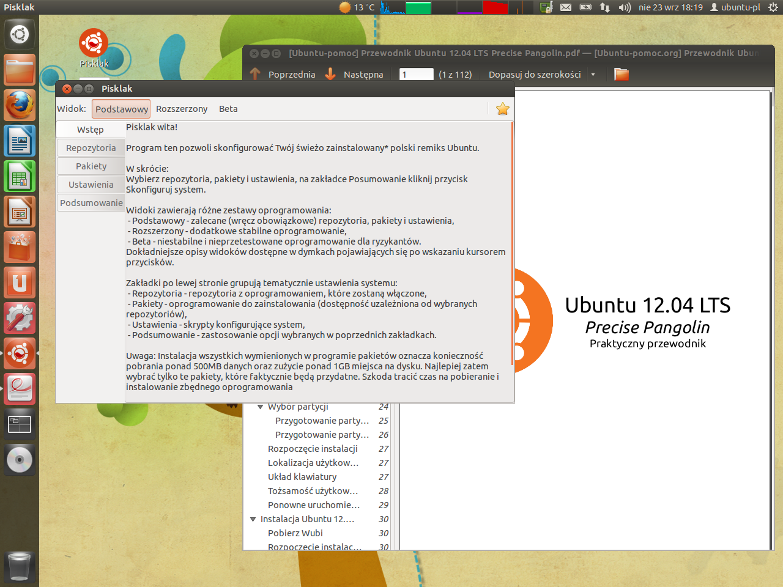Open the session power menu icon
This screenshot has width=783, height=587.
coord(773,7)
